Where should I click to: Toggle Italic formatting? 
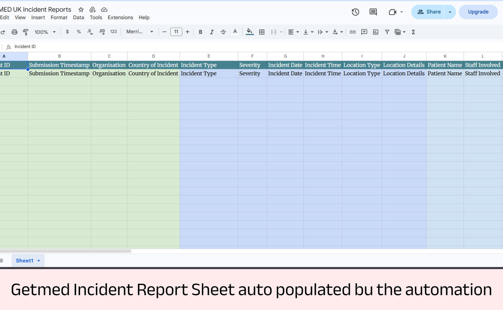click(x=212, y=32)
